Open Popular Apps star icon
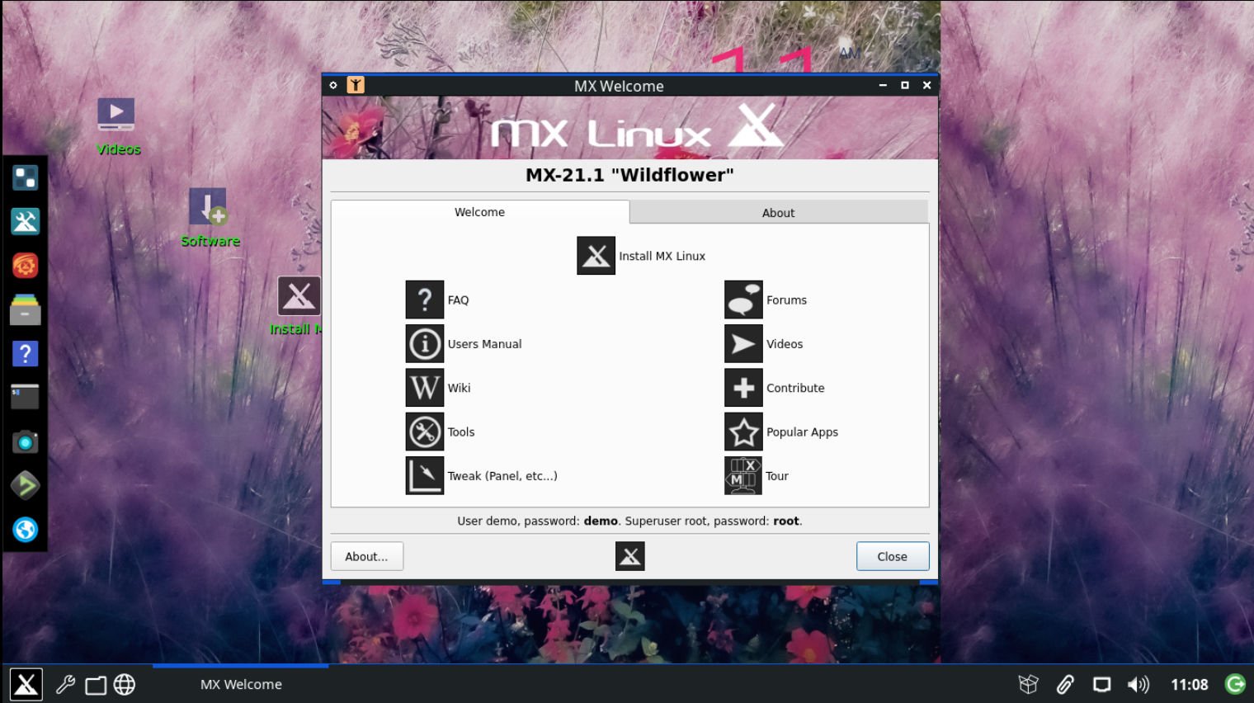 tap(743, 432)
